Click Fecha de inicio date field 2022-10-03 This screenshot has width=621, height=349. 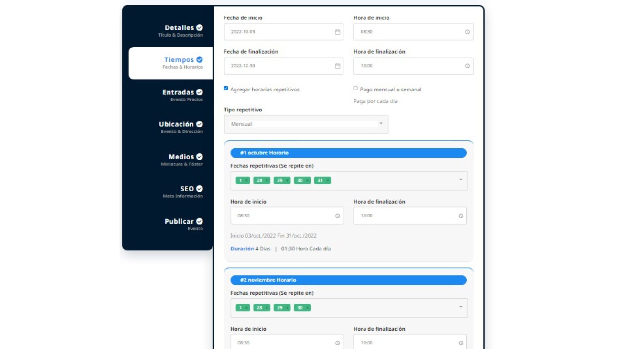tap(278, 32)
